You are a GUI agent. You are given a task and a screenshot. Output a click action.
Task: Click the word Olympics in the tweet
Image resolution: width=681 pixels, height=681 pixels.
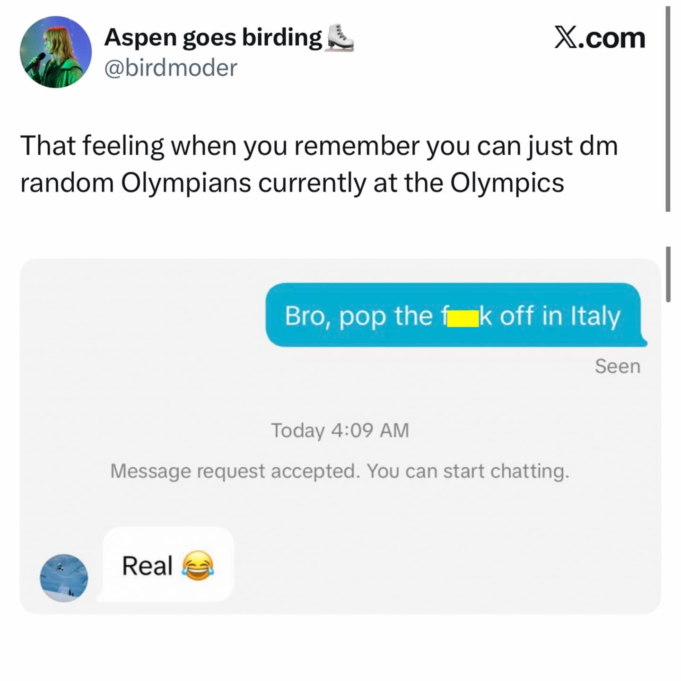click(507, 183)
